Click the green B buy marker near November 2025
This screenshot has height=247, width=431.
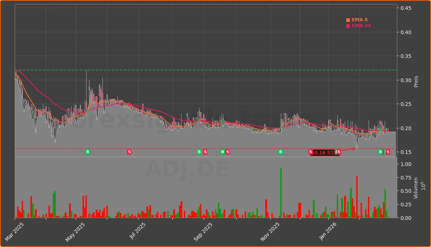[281, 152]
